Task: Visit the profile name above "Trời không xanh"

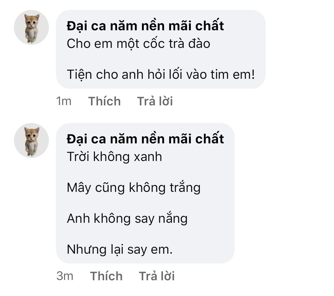Action: point(145,139)
